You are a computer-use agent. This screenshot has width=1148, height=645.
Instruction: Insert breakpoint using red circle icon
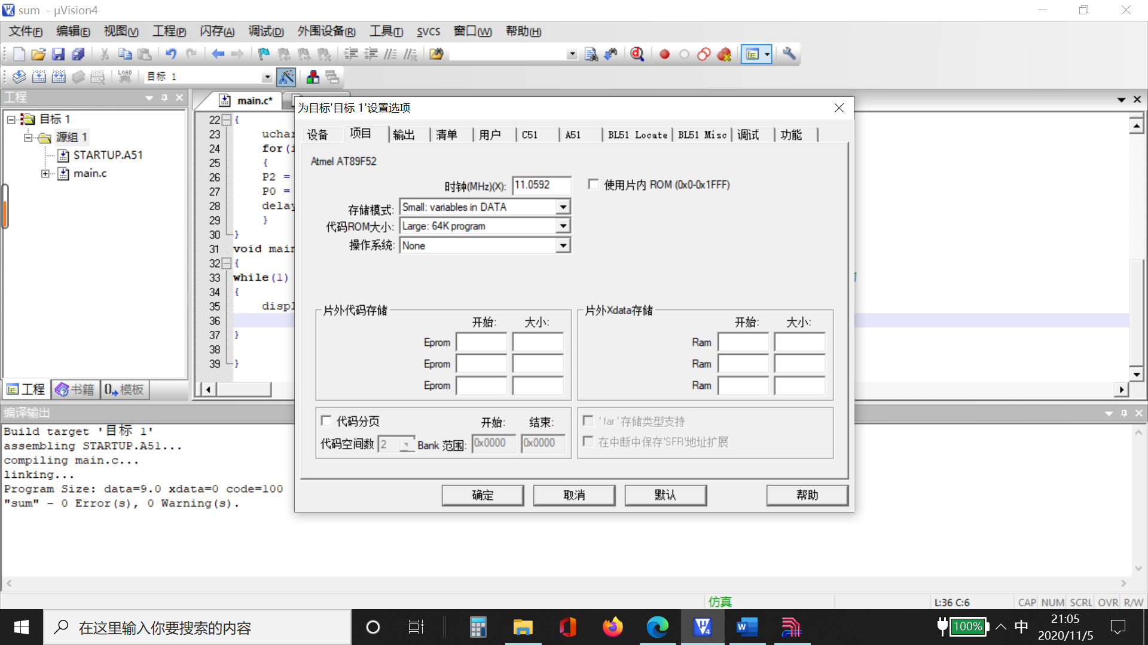pyautogui.click(x=664, y=54)
